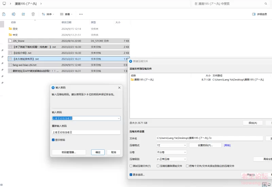Open the 分卷 不分卷 dropdown
This screenshot has height=187, width=272.
click(171, 152)
